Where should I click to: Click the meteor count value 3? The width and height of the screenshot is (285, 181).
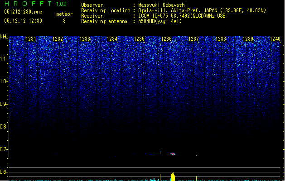tap(64, 21)
